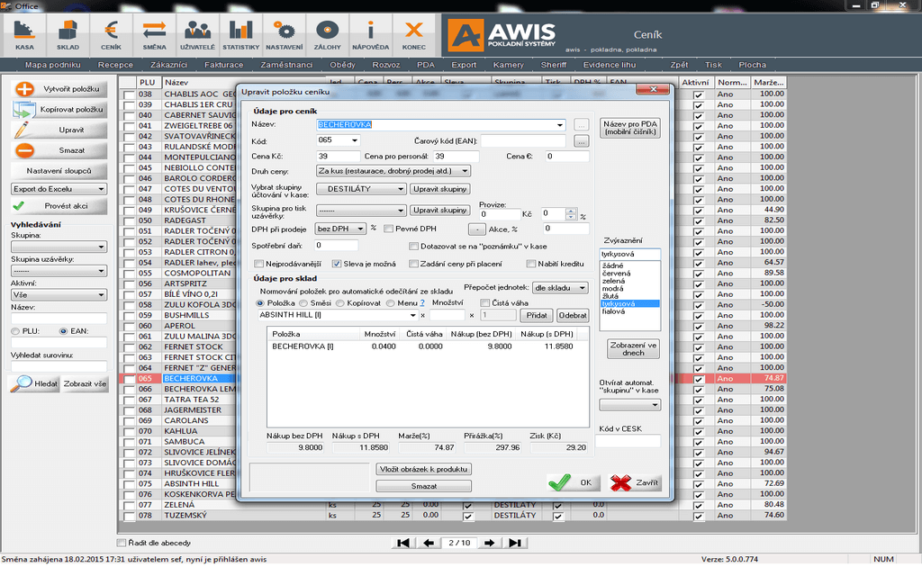
Task: Click Přidat button
Action: (x=537, y=316)
